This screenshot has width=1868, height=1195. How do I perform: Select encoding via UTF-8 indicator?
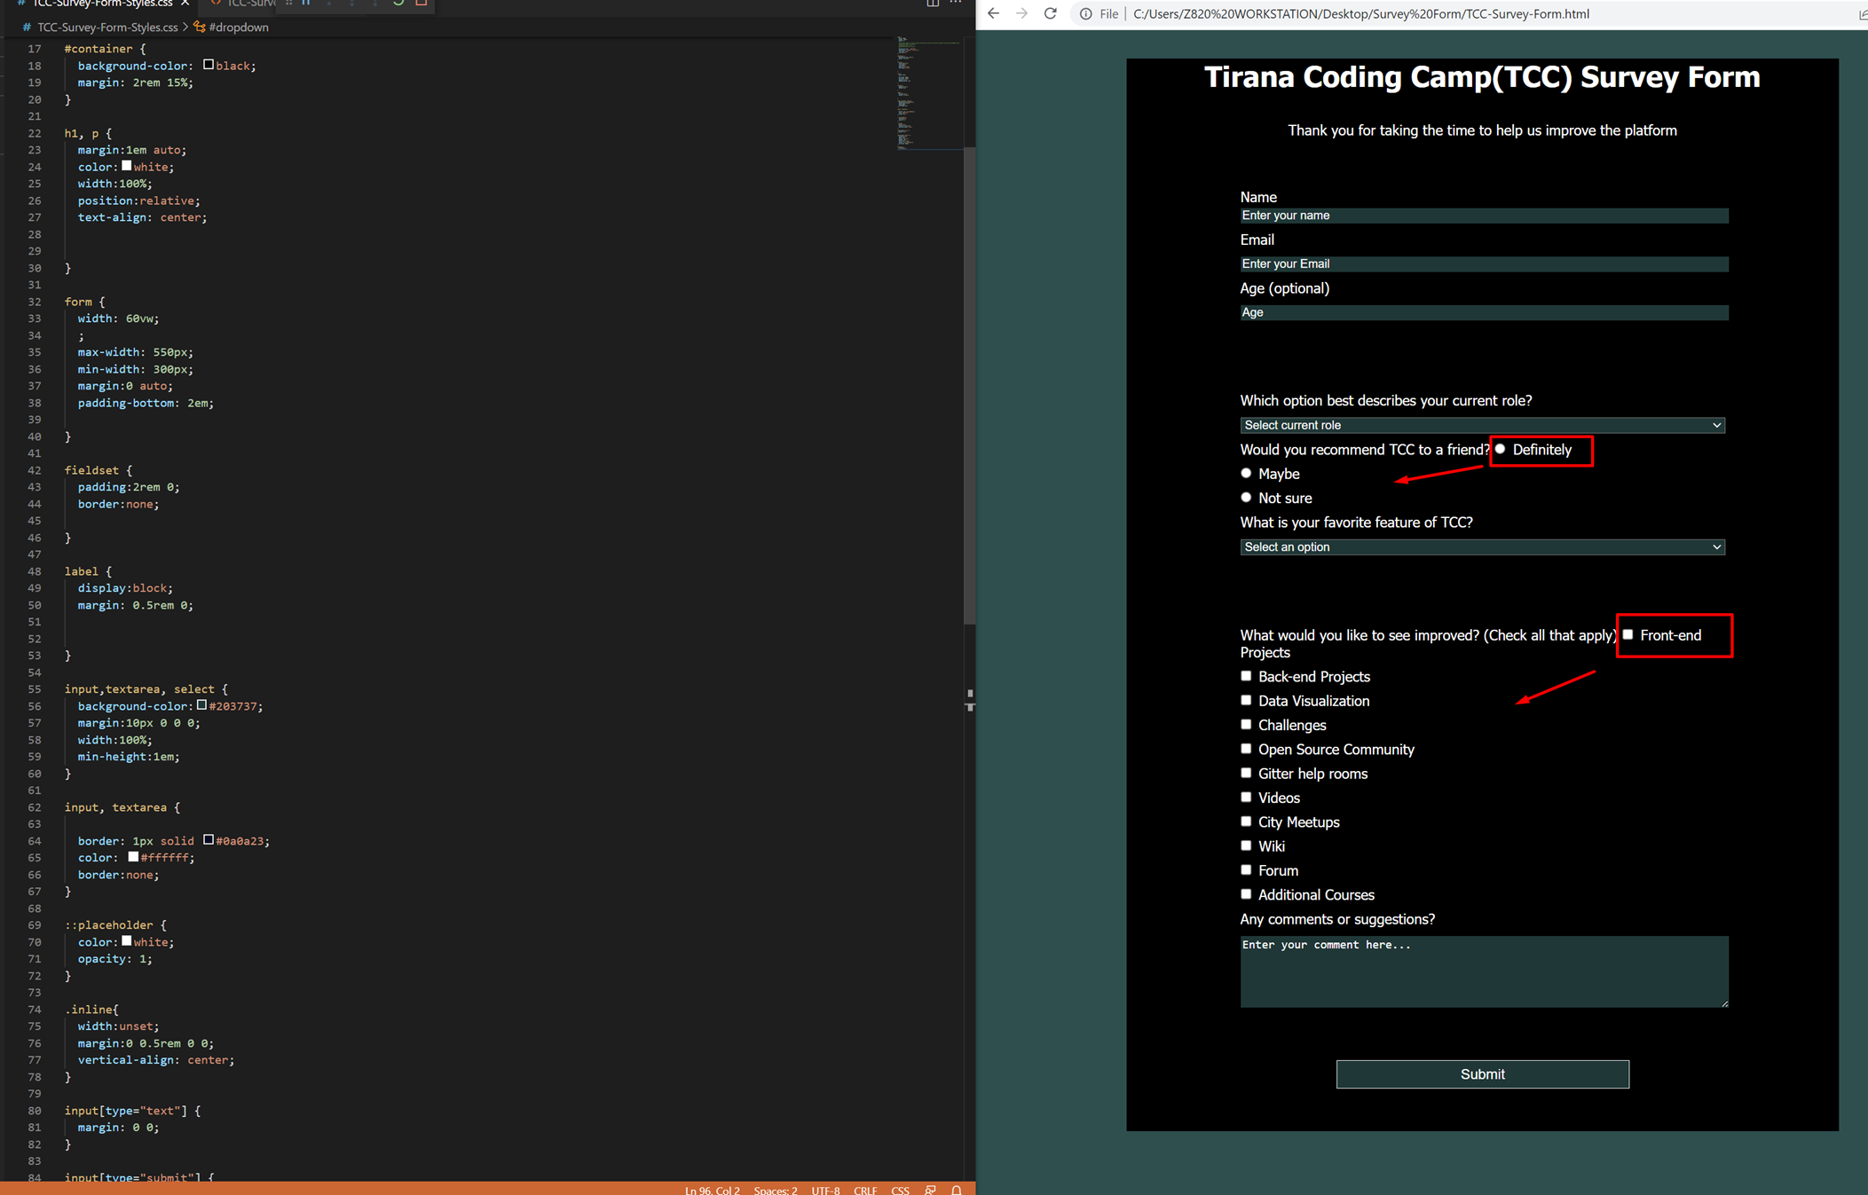pyautogui.click(x=825, y=1190)
